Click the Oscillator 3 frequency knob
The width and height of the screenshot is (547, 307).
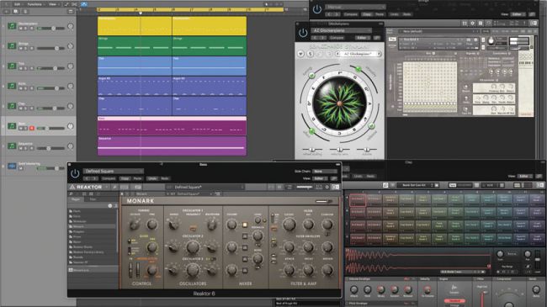tap(193, 270)
